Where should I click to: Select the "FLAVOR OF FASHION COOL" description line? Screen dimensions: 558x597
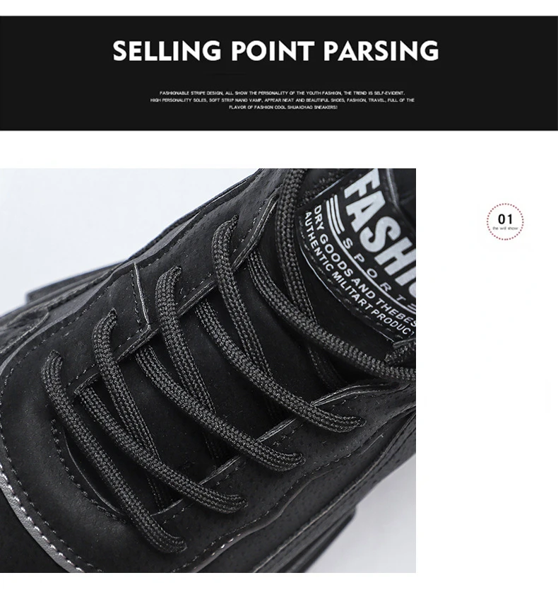(x=283, y=108)
